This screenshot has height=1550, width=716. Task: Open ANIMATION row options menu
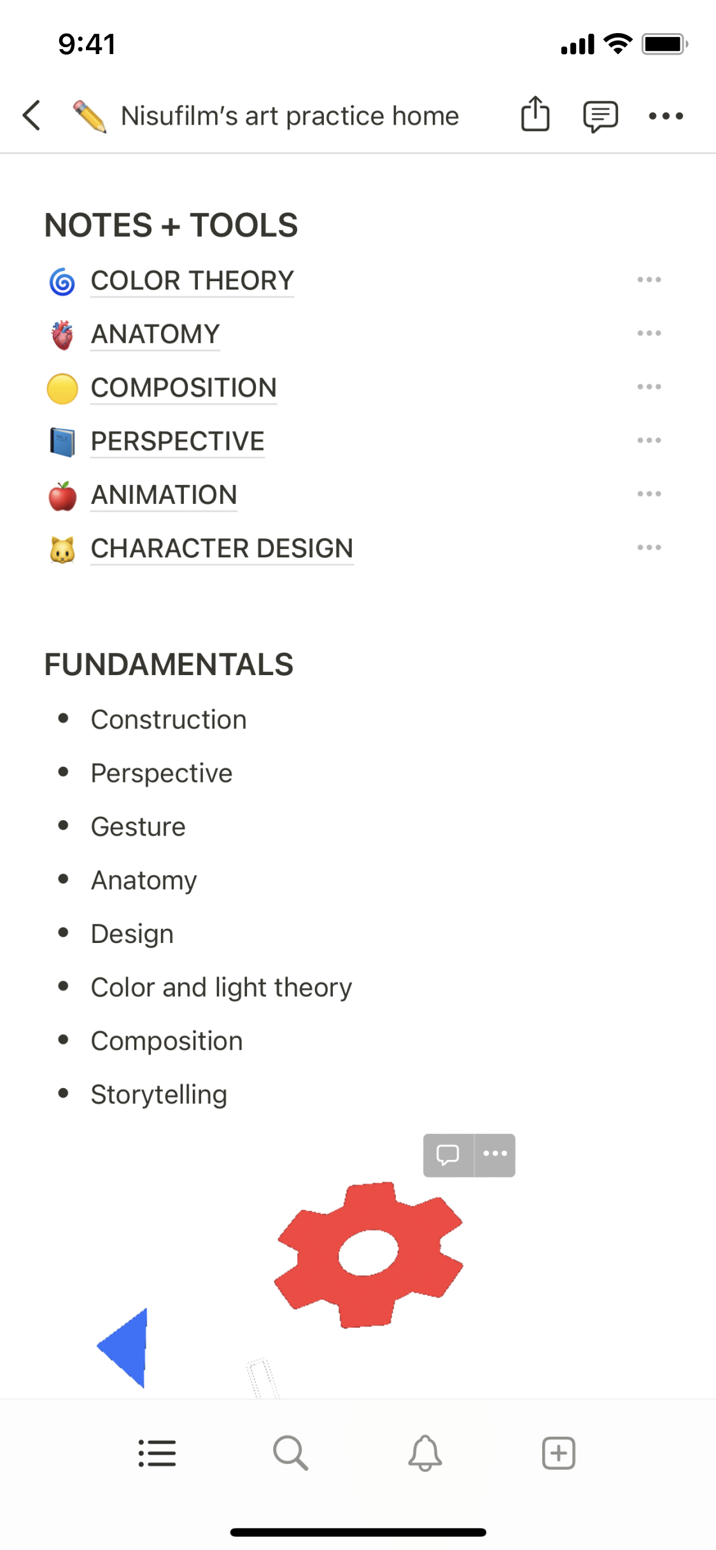(x=649, y=494)
